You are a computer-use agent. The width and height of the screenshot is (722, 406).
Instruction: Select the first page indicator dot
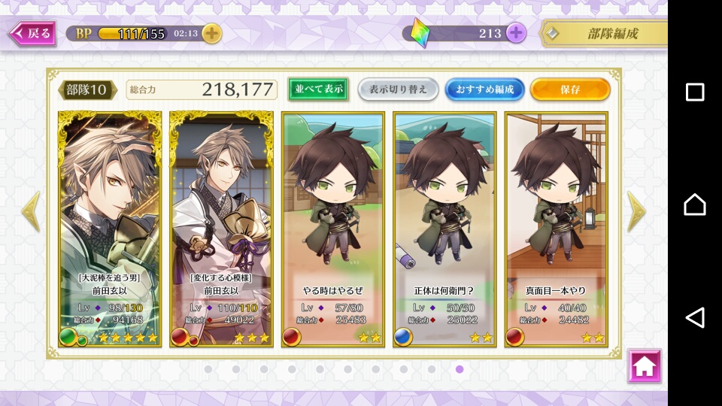pyautogui.click(x=208, y=369)
